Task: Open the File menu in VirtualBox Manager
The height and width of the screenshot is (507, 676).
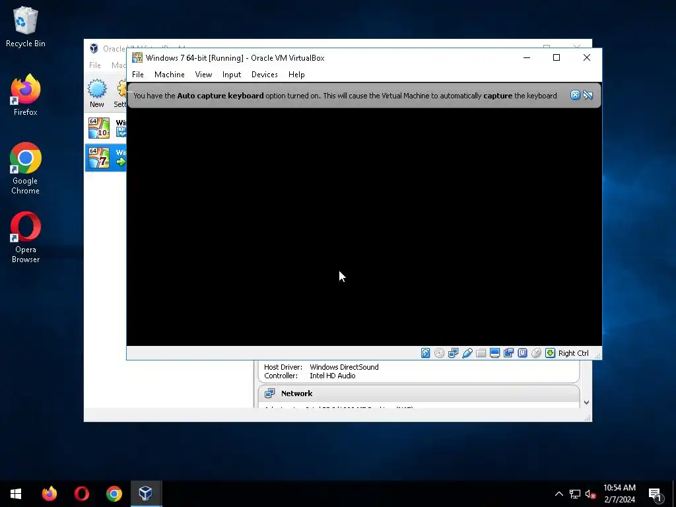Action: tap(95, 65)
